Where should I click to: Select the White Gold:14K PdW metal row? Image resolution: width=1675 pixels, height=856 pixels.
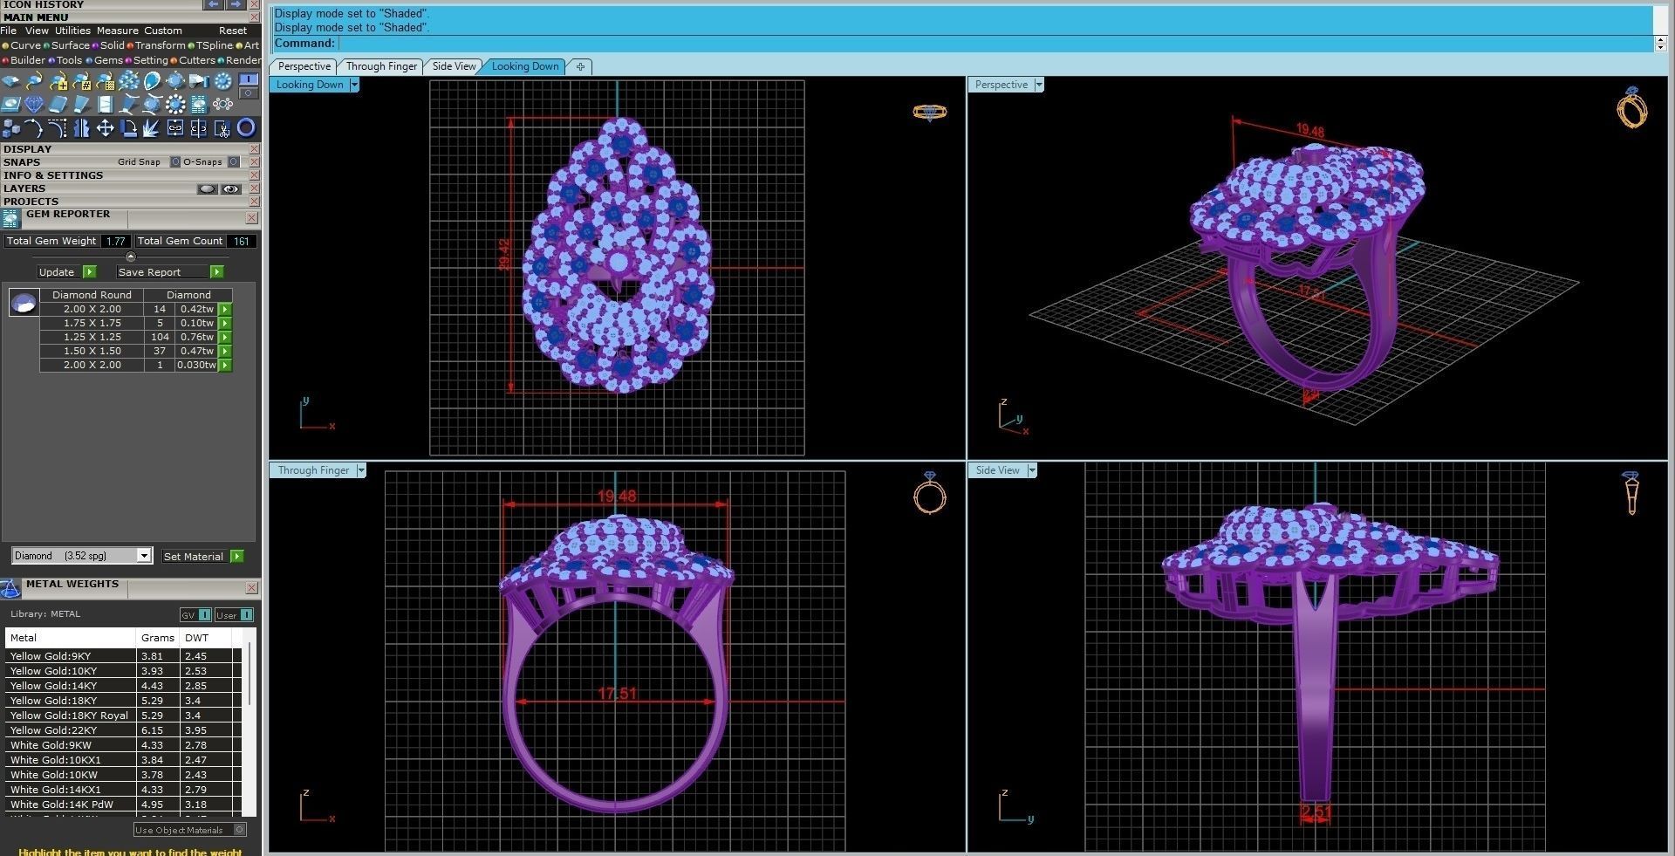pyautogui.click(x=122, y=805)
